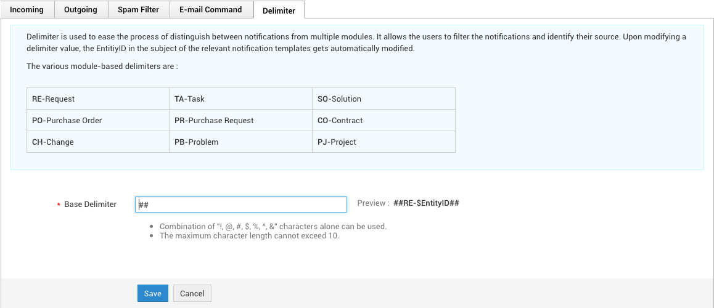The image size is (714, 308).
Task: Switch to the Incoming tab
Action: click(27, 10)
